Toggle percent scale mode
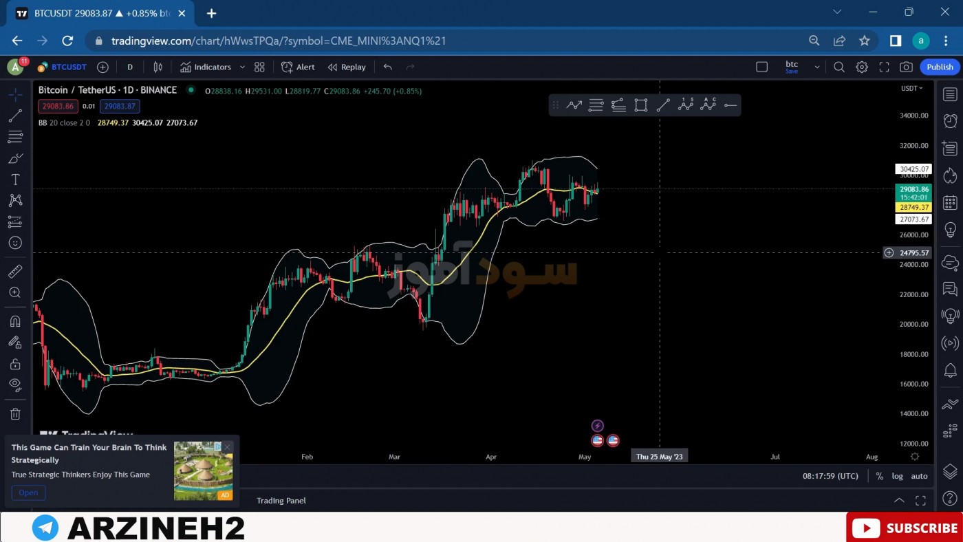This screenshot has height=542, width=963. (x=879, y=476)
